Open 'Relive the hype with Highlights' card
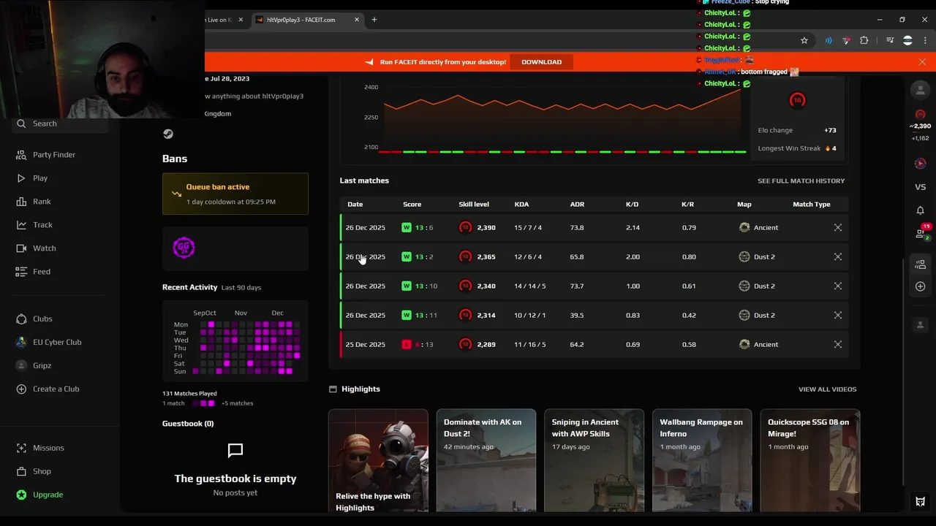This screenshot has width=936, height=526. coord(378,461)
